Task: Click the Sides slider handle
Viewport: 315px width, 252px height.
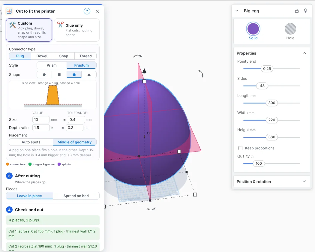Action: 262,86
